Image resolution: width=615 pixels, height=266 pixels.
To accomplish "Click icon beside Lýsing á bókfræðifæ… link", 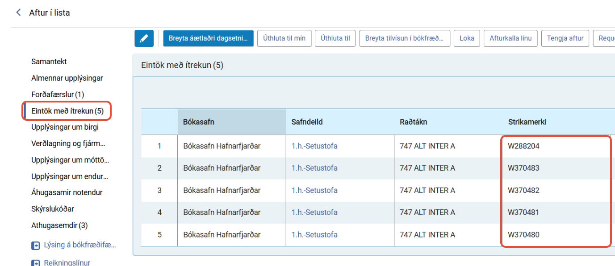I will click(36, 246).
